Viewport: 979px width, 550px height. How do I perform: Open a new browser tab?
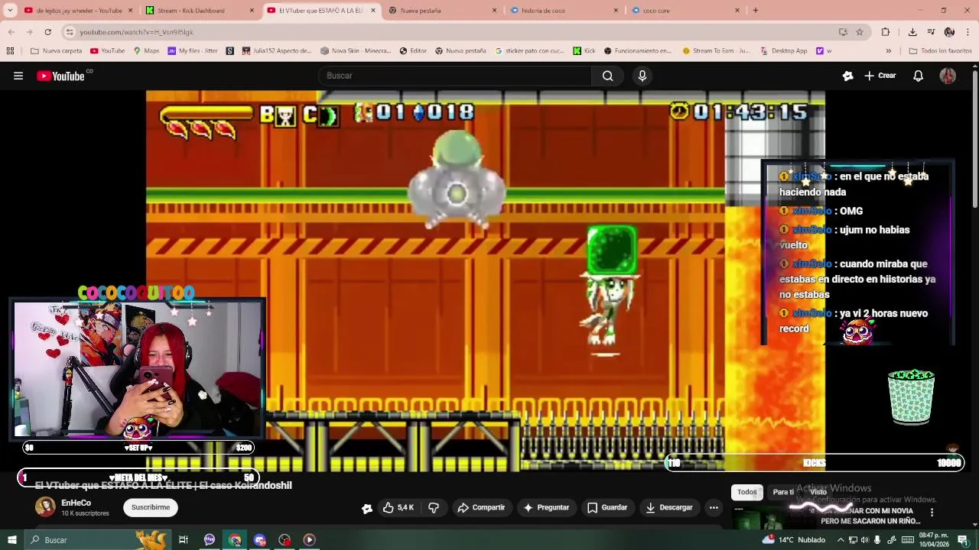(x=756, y=11)
